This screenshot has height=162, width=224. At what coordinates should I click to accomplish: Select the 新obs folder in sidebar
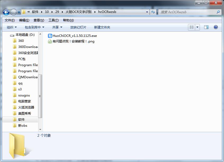tap(23, 126)
